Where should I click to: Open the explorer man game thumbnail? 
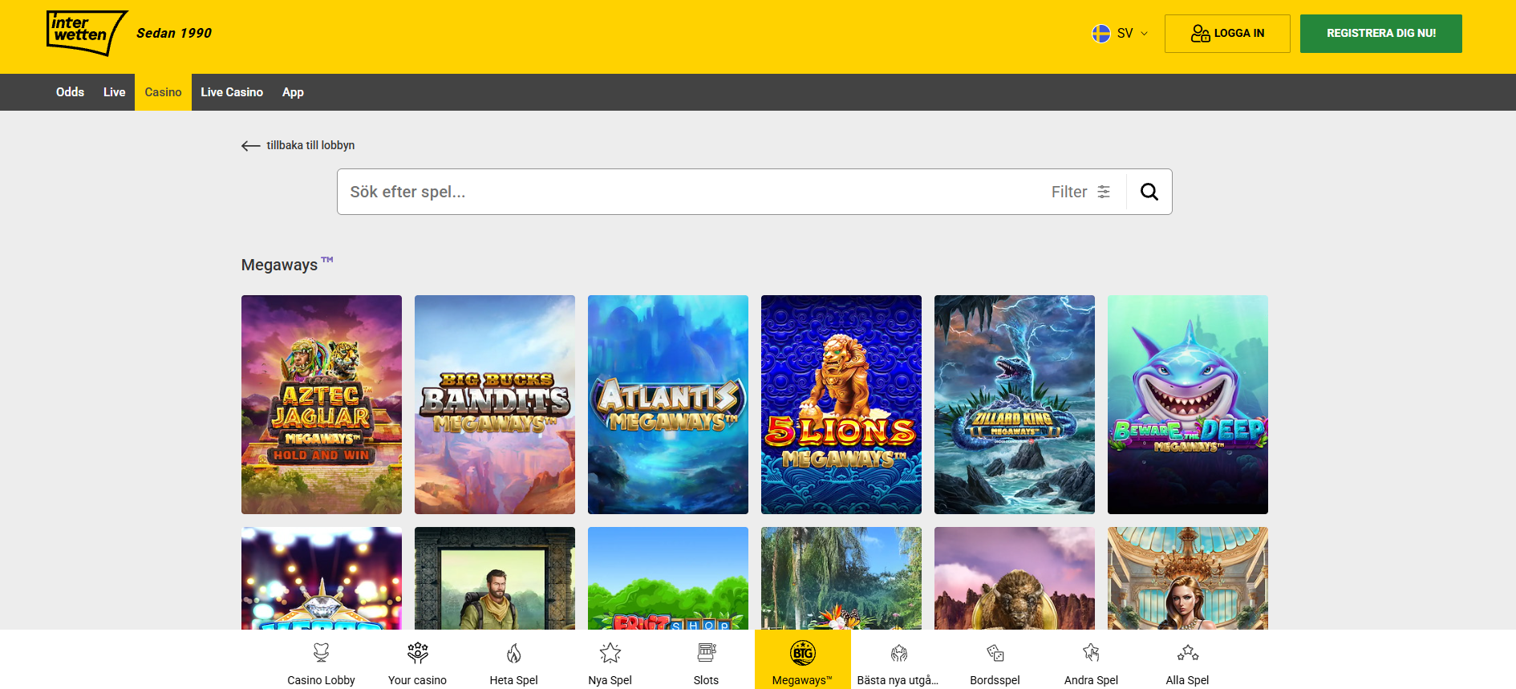tap(495, 578)
